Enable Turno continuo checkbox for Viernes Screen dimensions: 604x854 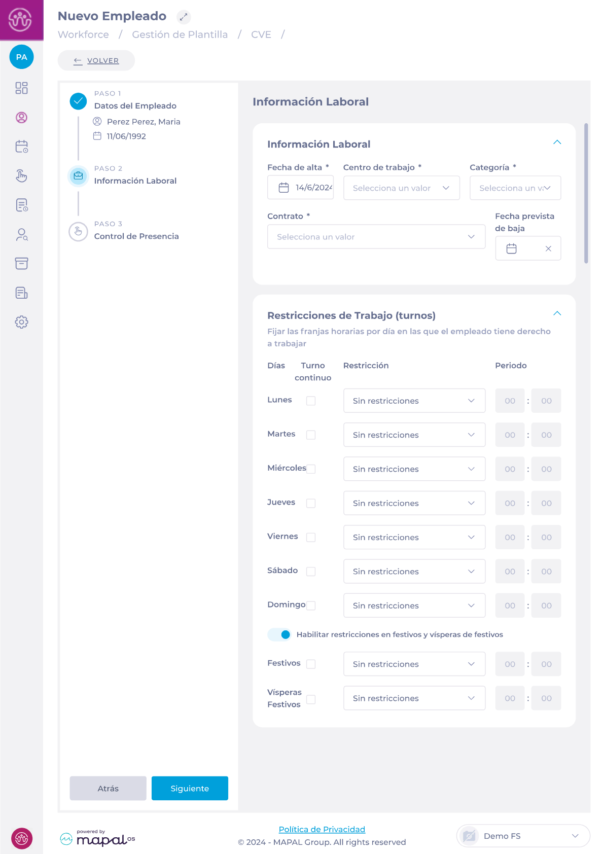pos(311,537)
